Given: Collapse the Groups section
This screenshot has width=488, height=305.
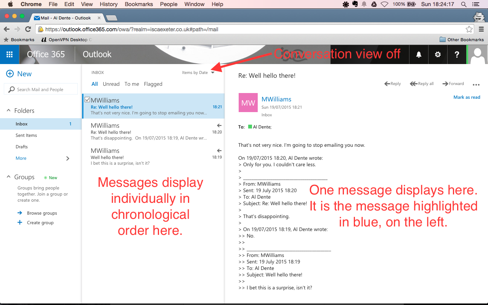Looking at the screenshot, I should [8, 177].
